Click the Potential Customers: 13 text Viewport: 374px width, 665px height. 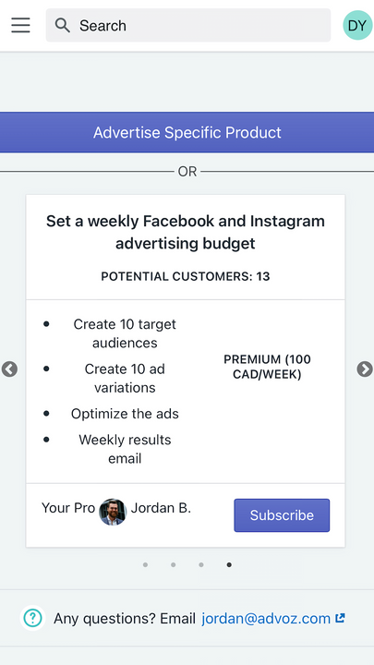(186, 276)
